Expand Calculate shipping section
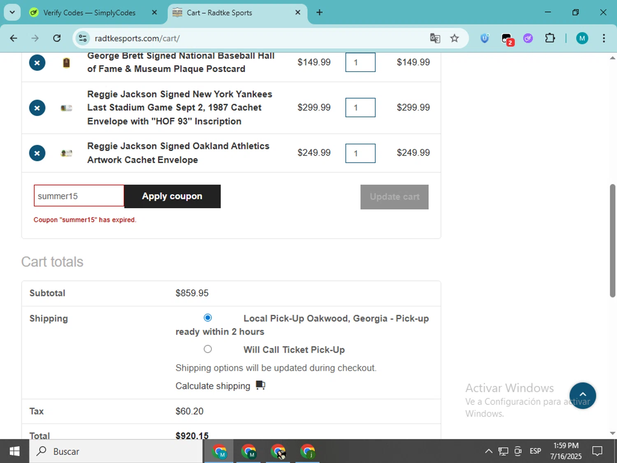 pyautogui.click(x=220, y=386)
